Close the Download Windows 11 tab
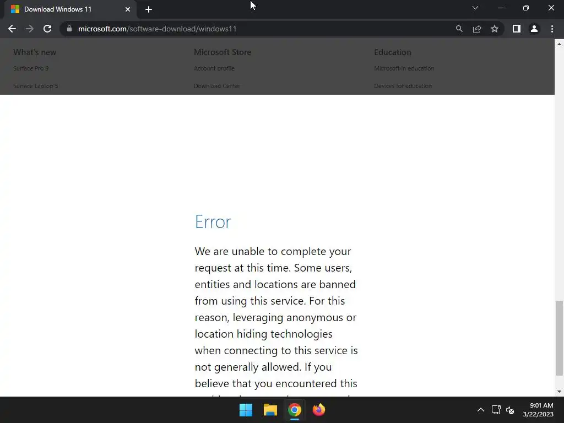 click(128, 9)
